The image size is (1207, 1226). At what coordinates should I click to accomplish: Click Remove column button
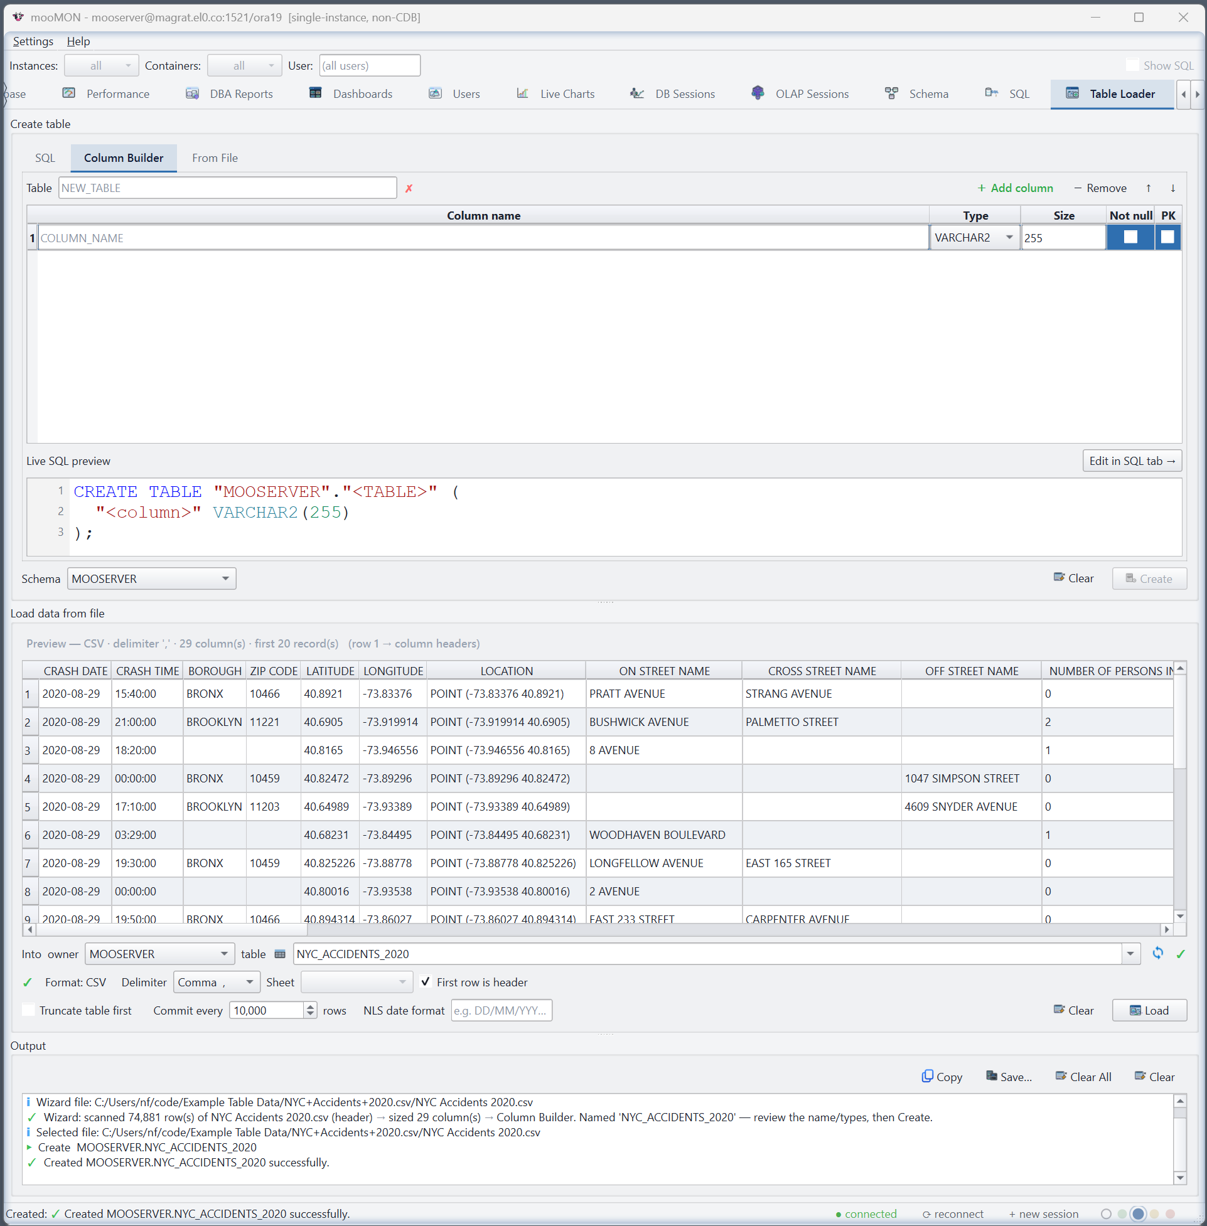pyautogui.click(x=1100, y=188)
